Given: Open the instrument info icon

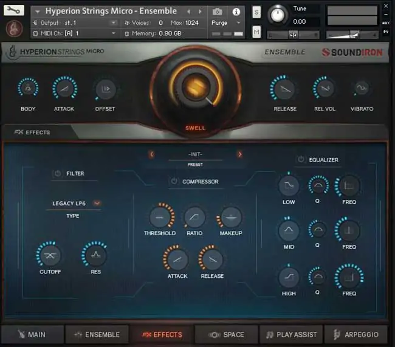Looking at the screenshot, I should pyautogui.click(x=236, y=12).
